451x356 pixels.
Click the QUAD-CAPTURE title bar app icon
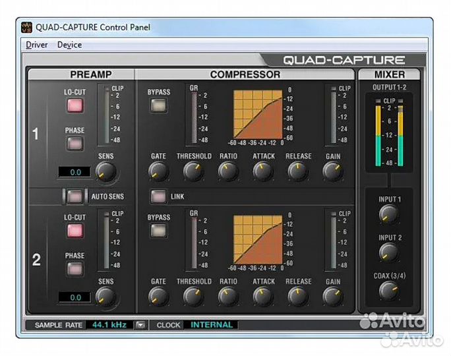[26, 27]
